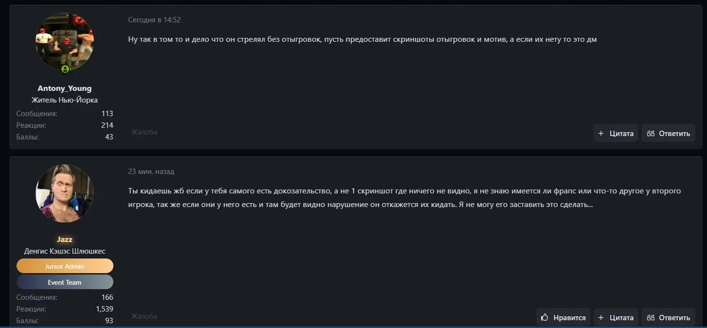
Task: Open the timestamp 23 мин. назад
Action: [x=151, y=172]
